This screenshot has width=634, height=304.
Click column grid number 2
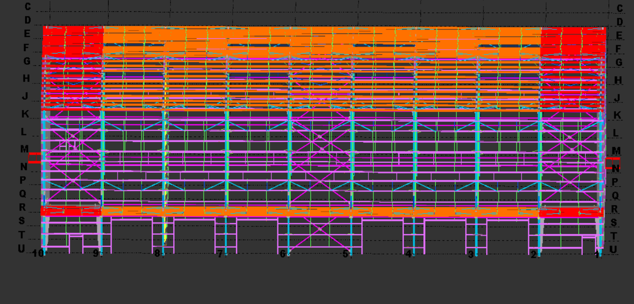point(534,254)
